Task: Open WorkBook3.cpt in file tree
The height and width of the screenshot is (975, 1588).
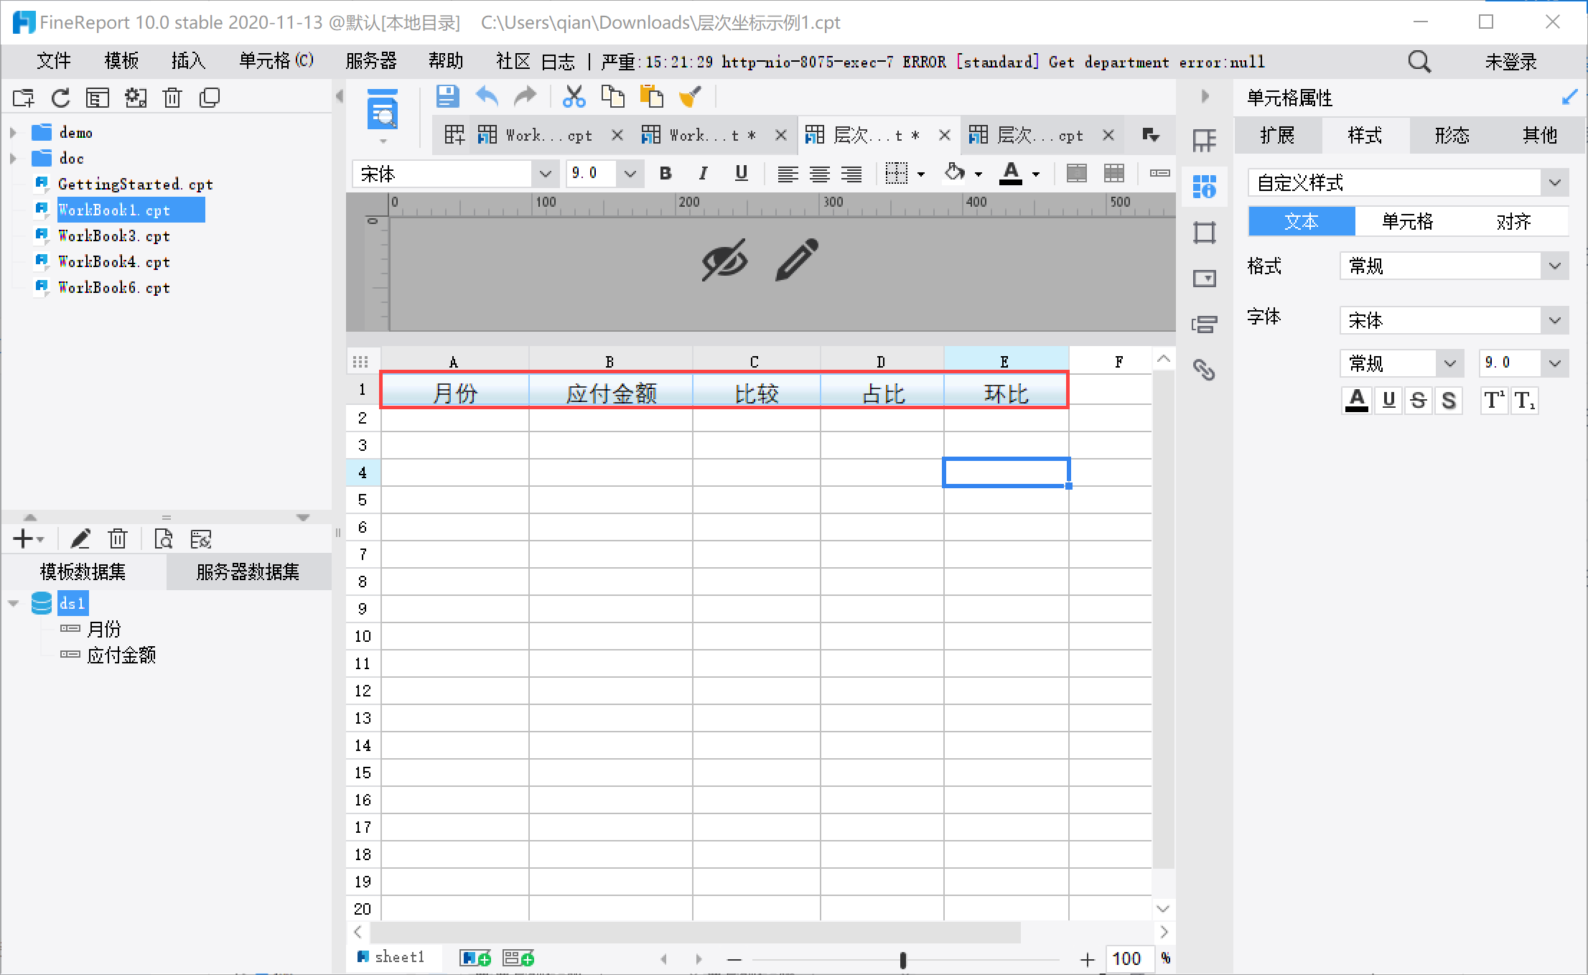Action: coord(113,235)
